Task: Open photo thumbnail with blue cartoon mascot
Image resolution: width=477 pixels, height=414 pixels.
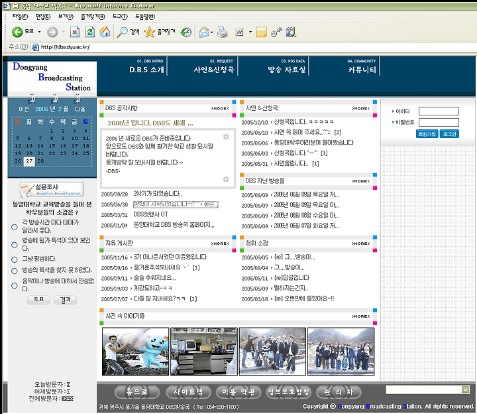Action: [135, 352]
